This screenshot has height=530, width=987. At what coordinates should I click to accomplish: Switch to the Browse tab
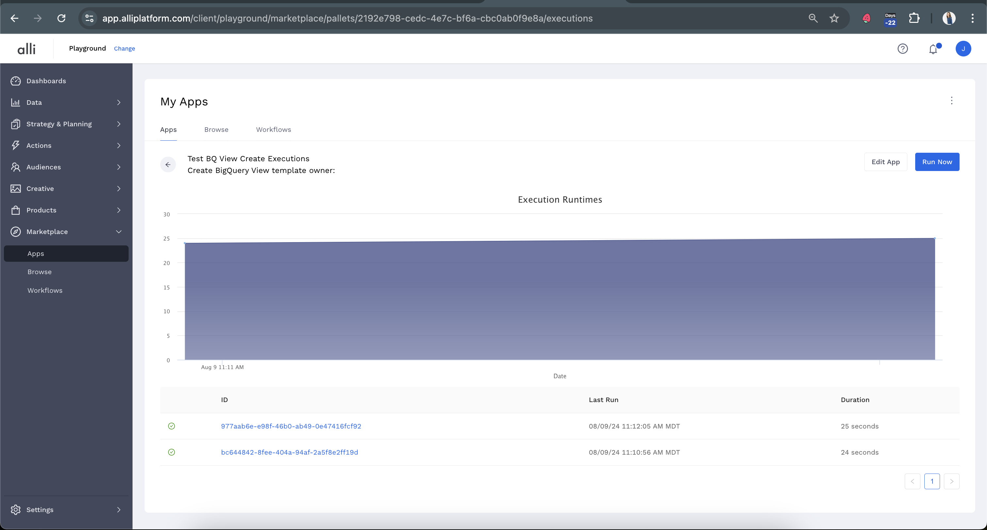[x=216, y=130]
